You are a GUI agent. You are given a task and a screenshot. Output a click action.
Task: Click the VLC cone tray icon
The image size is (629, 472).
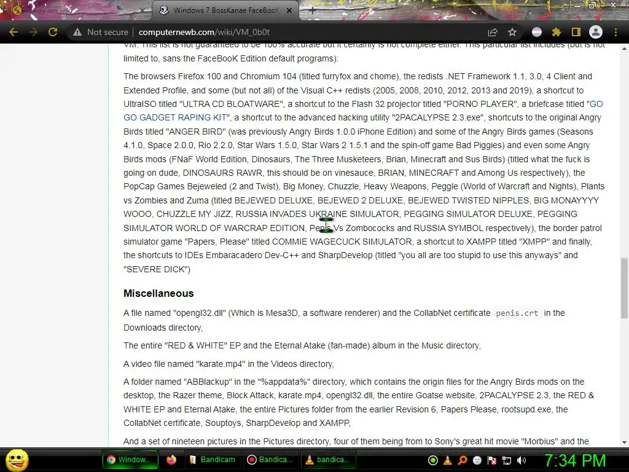(448, 460)
